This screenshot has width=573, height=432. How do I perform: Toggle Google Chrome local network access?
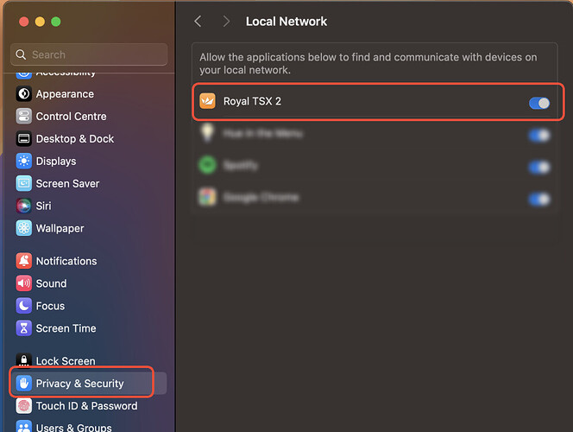click(538, 199)
